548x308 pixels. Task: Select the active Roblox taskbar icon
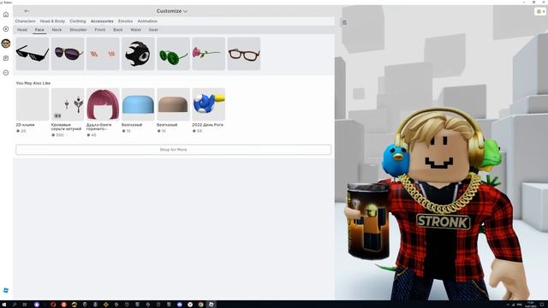211,305
